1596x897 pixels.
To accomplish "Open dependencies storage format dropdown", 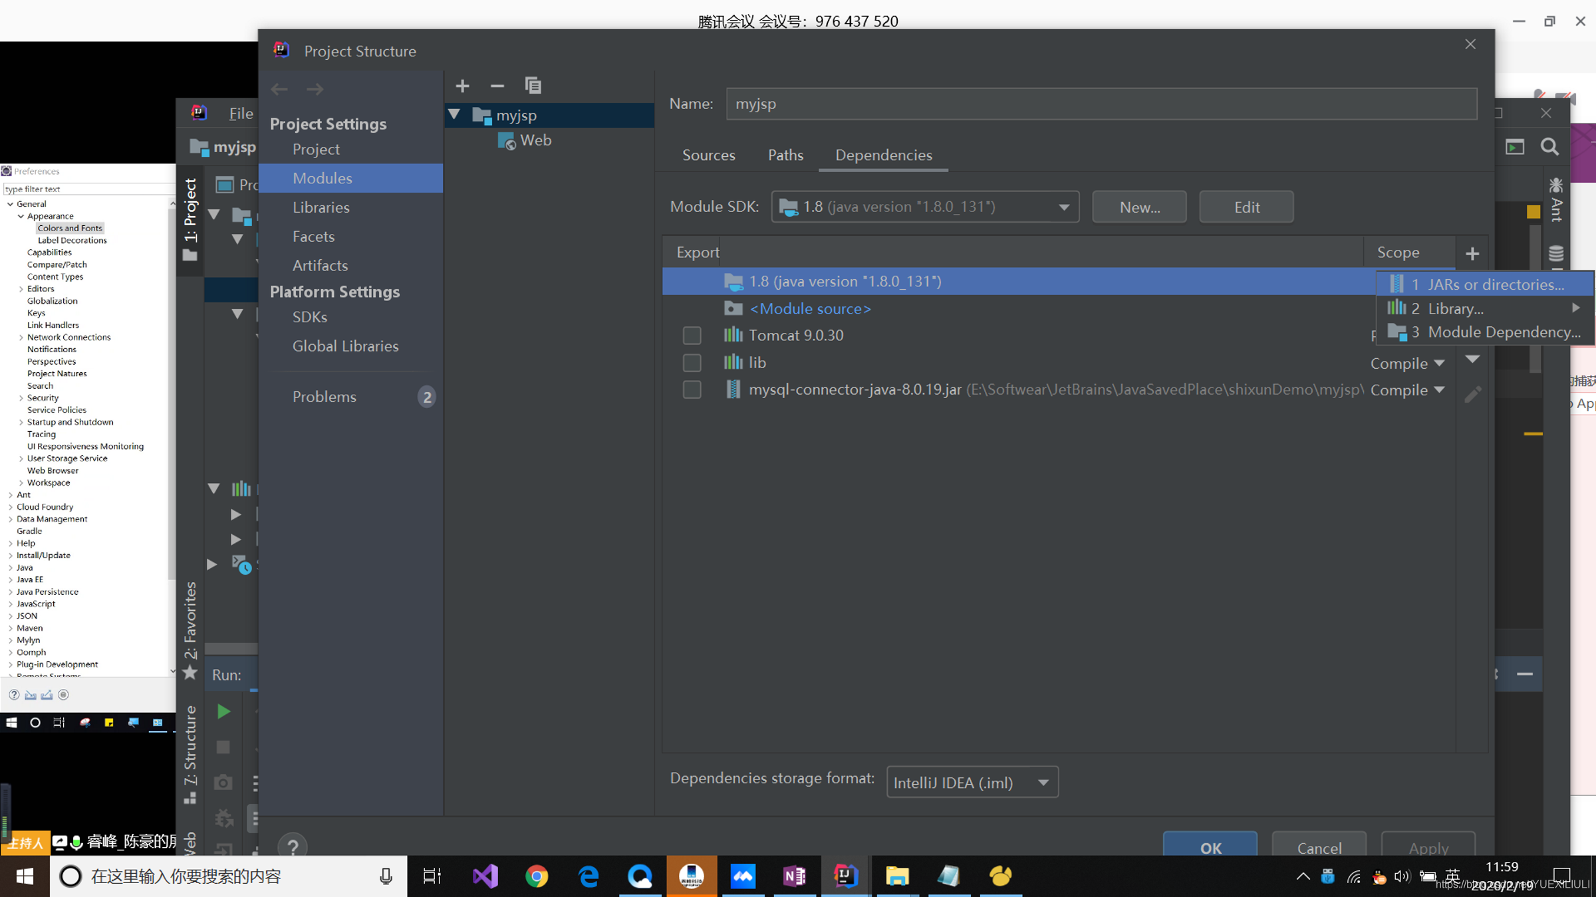I will [x=972, y=782].
